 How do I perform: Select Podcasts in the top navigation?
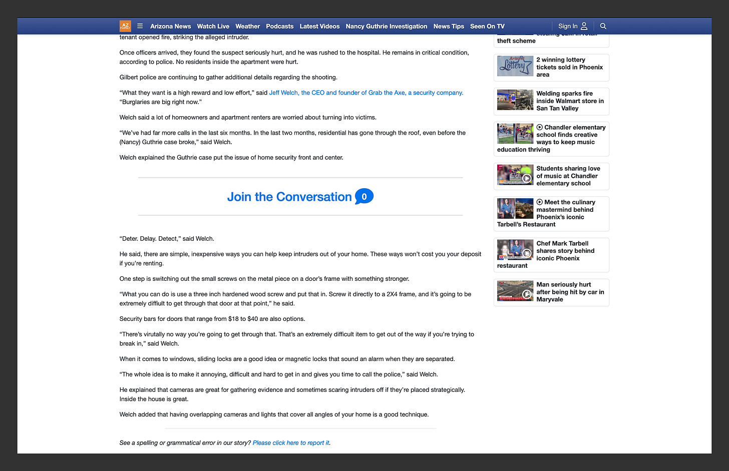pyautogui.click(x=280, y=27)
